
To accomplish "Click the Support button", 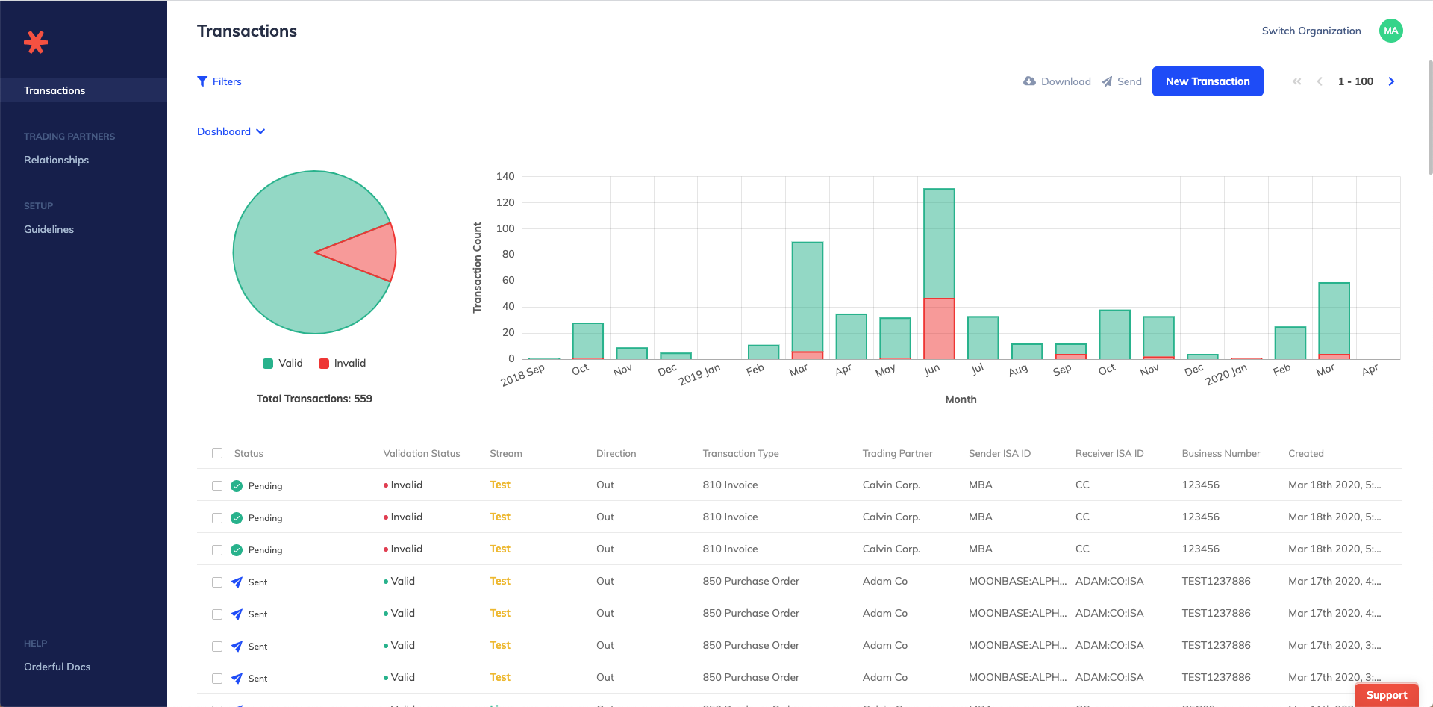I will [x=1387, y=695].
